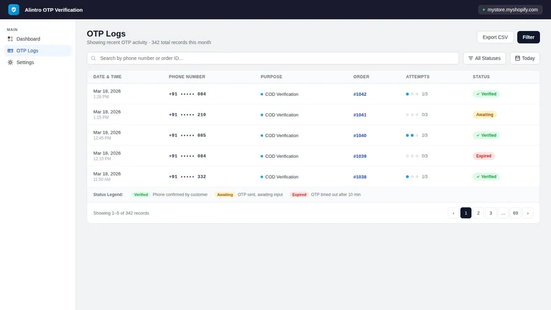Select pagination page 1
Image resolution: width=551 pixels, height=310 pixels.
(x=466, y=213)
